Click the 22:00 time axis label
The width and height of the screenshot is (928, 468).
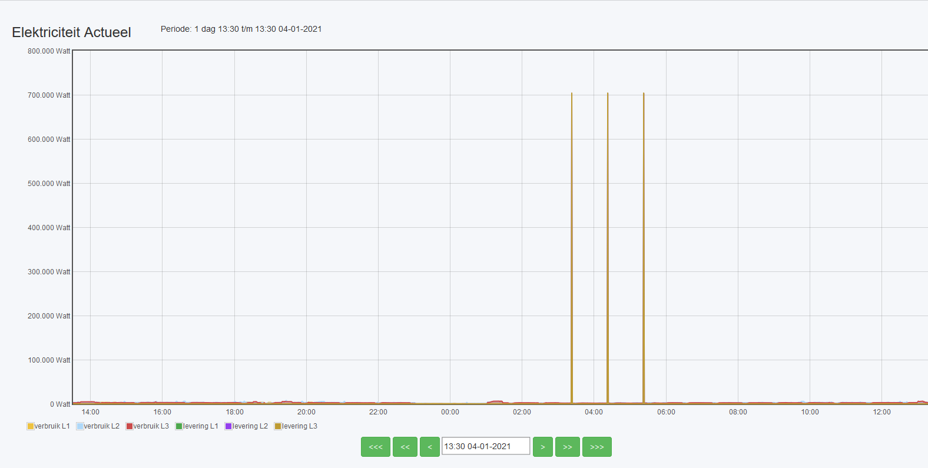[378, 412]
